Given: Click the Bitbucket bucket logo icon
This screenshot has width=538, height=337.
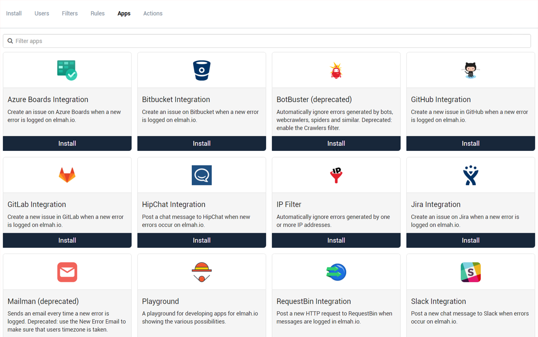Looking at the screenshot, I should tap(202, 70).
